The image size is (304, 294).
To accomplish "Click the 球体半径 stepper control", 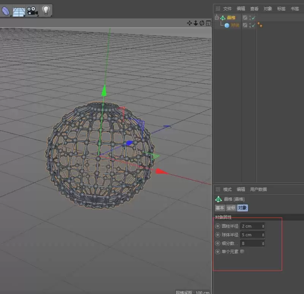I will pyautogui.click(x=263, y=234).
